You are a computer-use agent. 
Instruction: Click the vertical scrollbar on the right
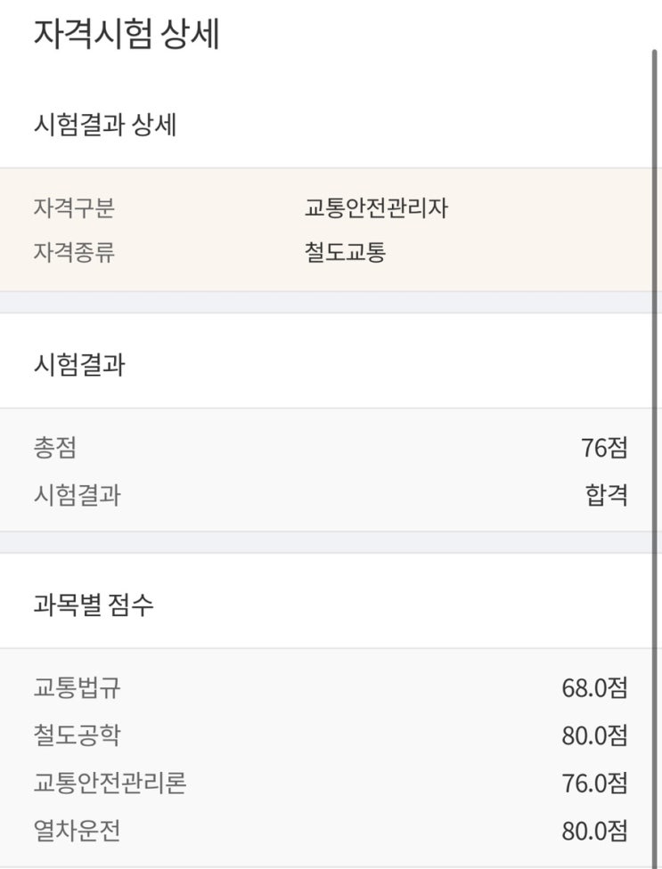pos(655,445)
